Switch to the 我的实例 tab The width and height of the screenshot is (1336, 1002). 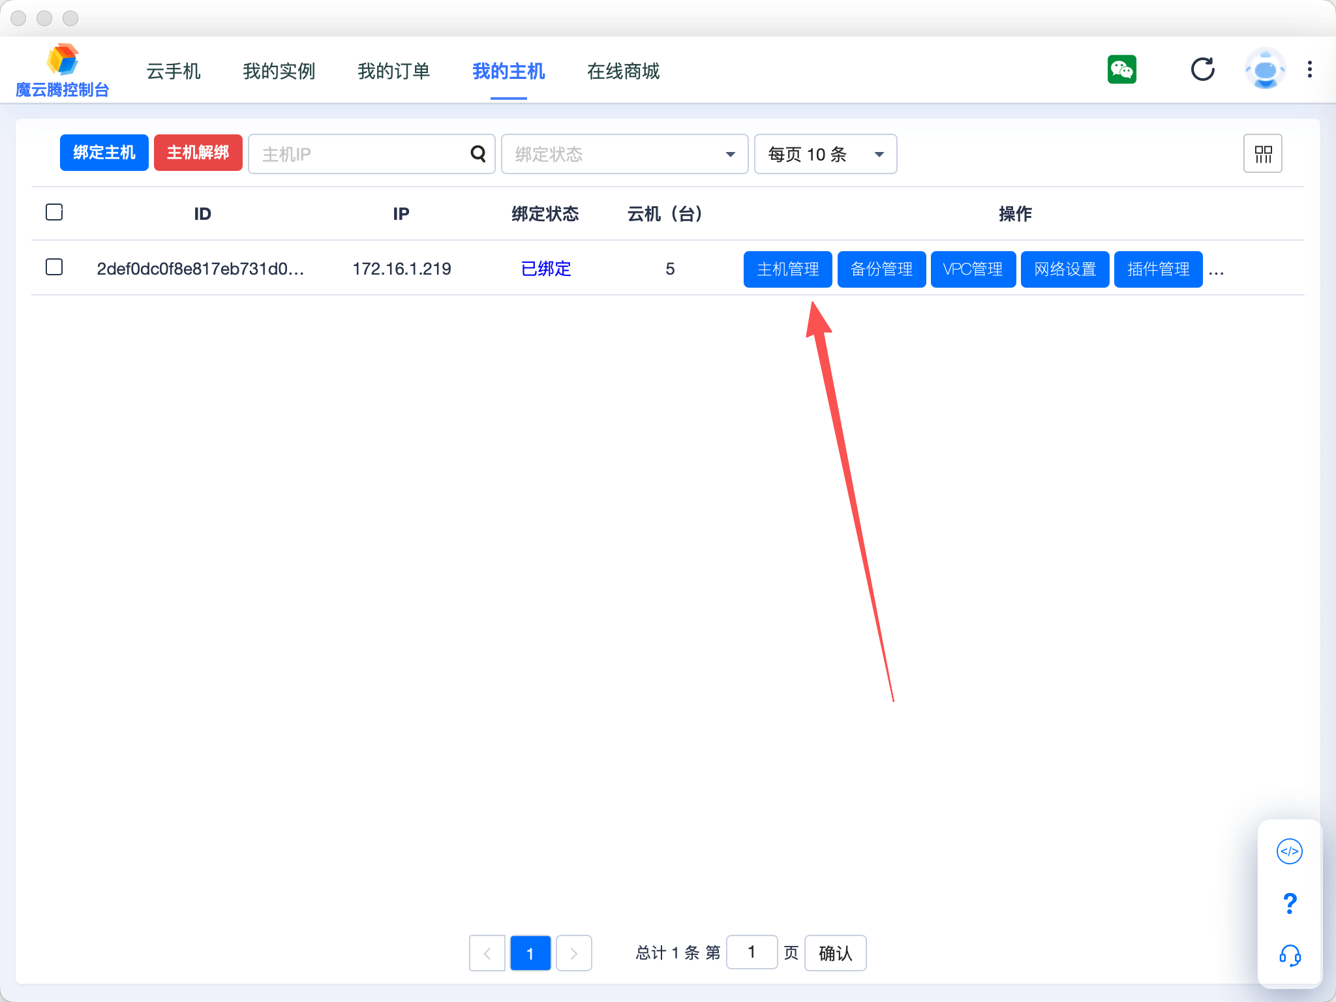point(279,70)
